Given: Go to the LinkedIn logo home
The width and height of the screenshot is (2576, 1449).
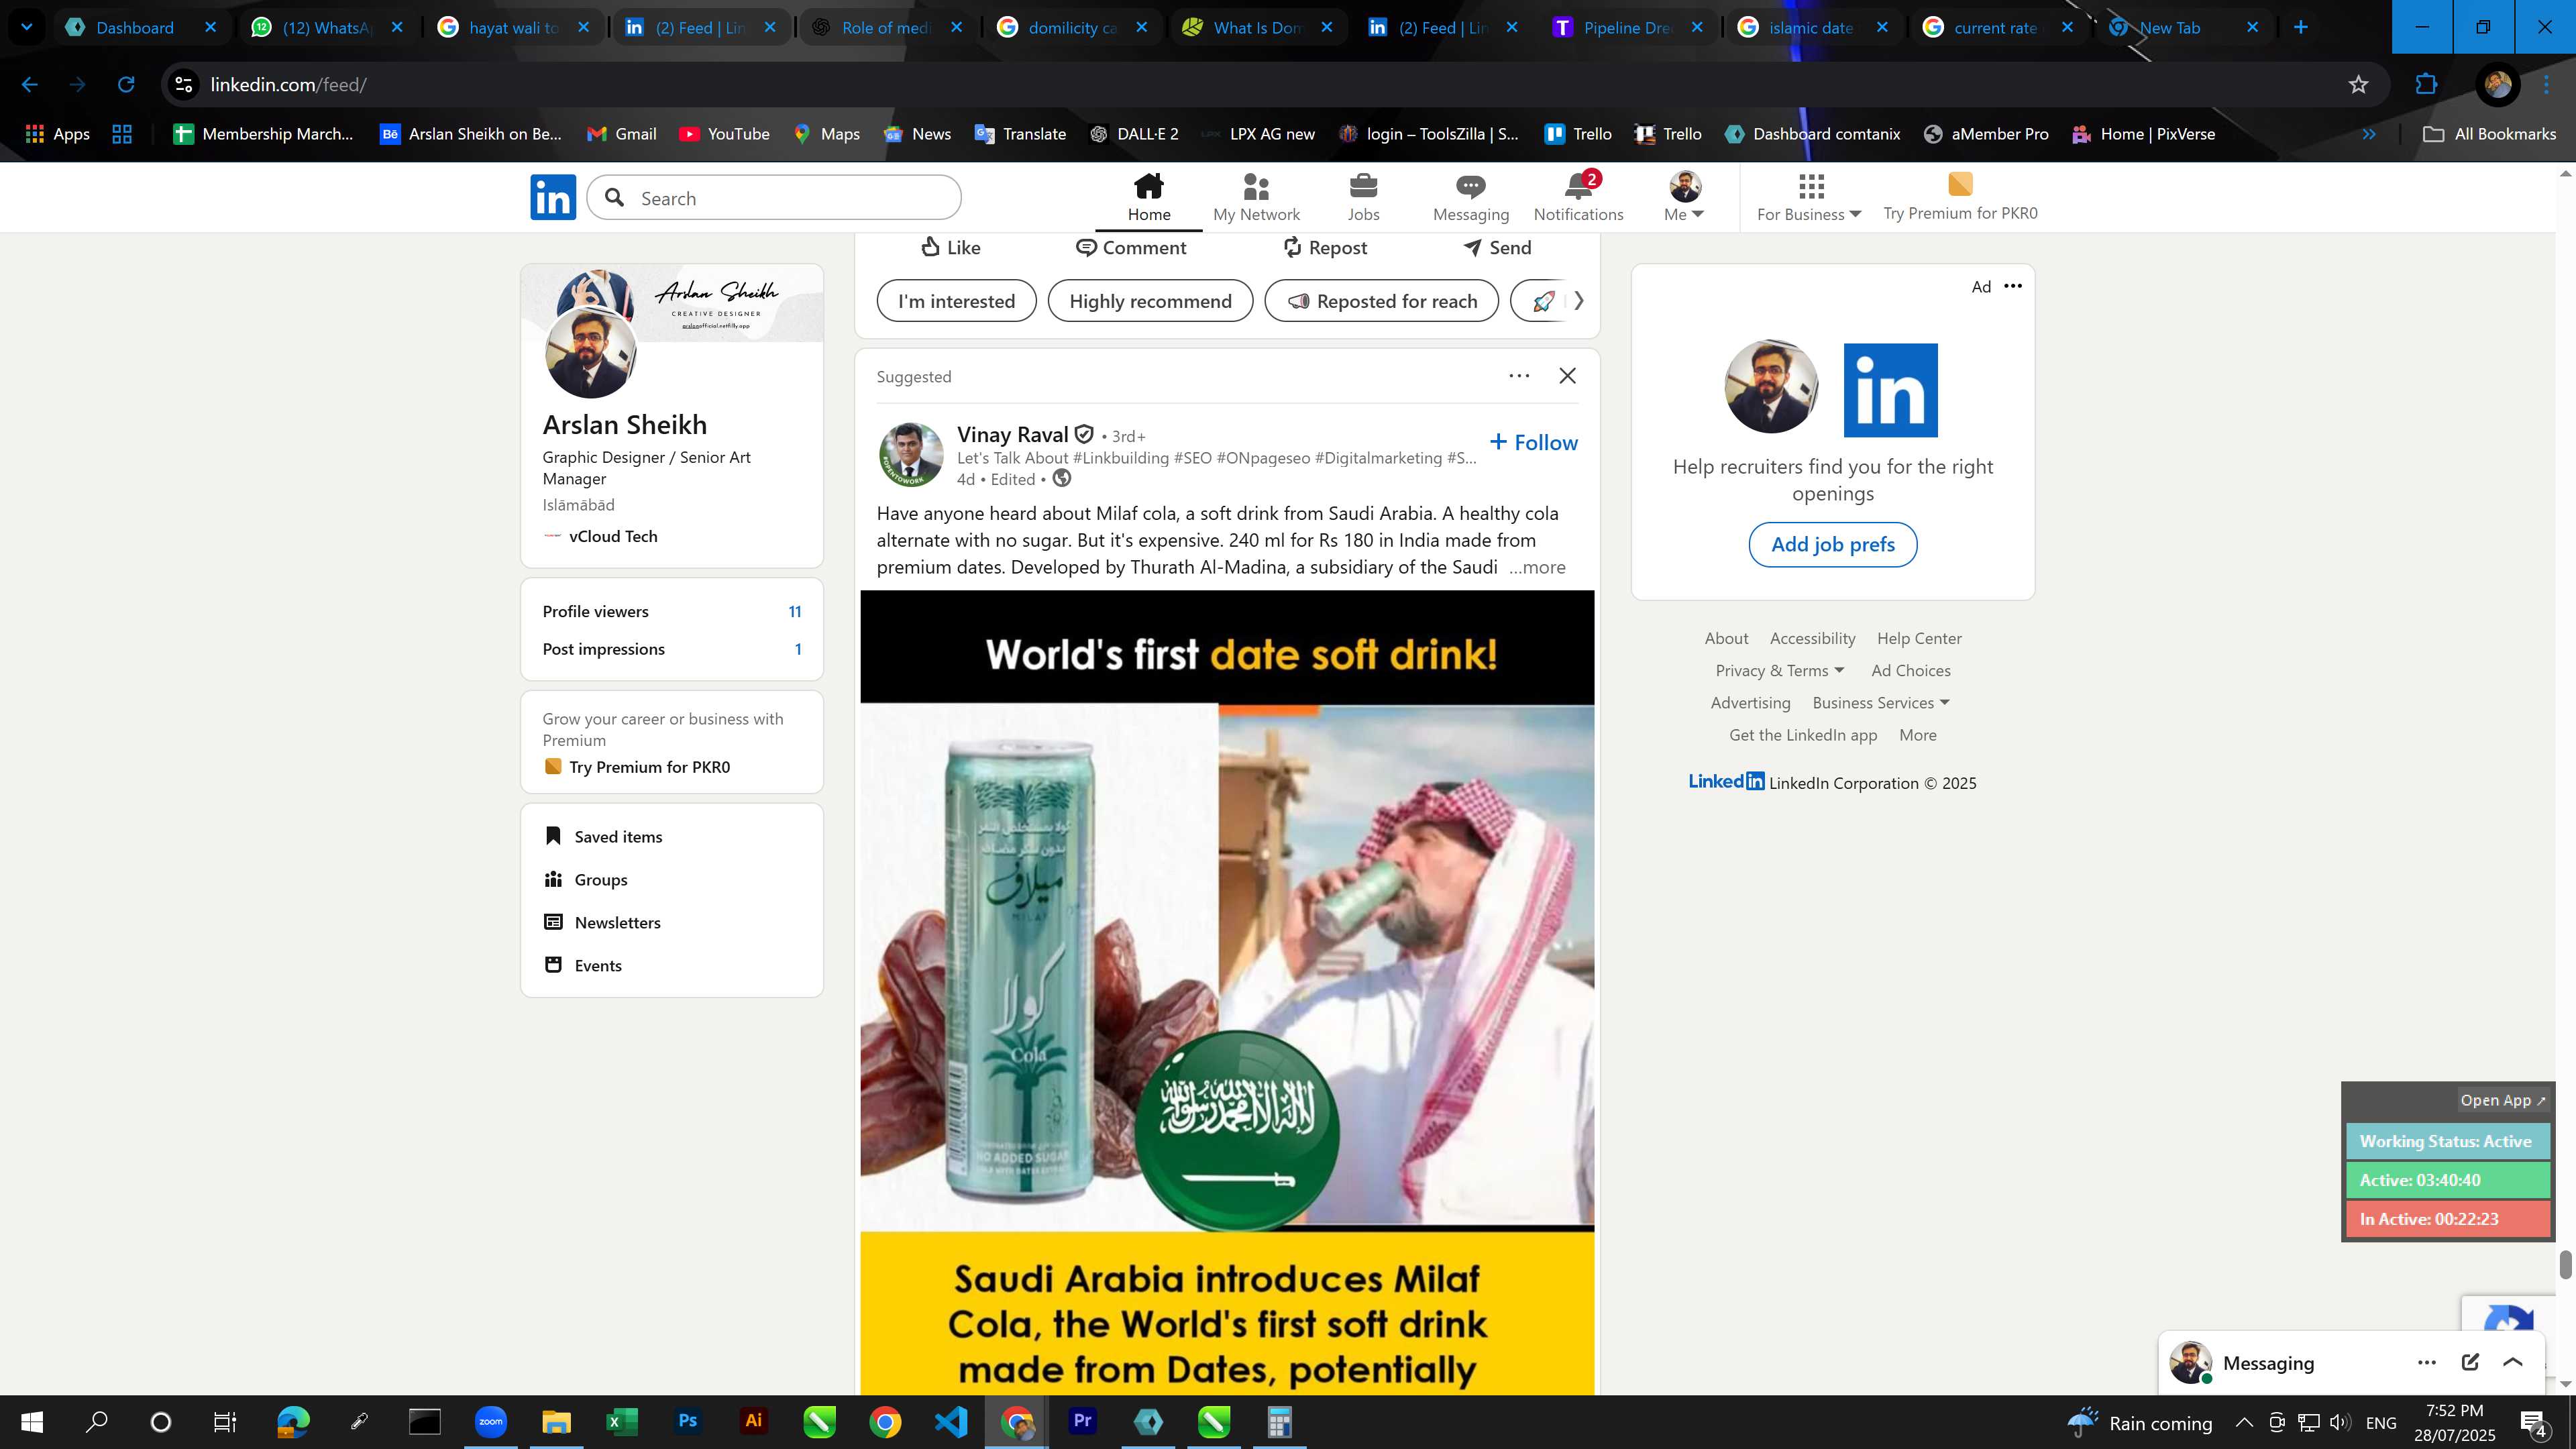Looking at the screenshot, I should 553,197.
